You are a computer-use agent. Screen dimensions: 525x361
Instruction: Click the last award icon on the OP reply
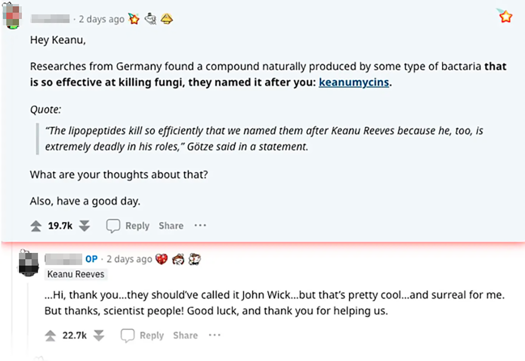tap(194, 259)
